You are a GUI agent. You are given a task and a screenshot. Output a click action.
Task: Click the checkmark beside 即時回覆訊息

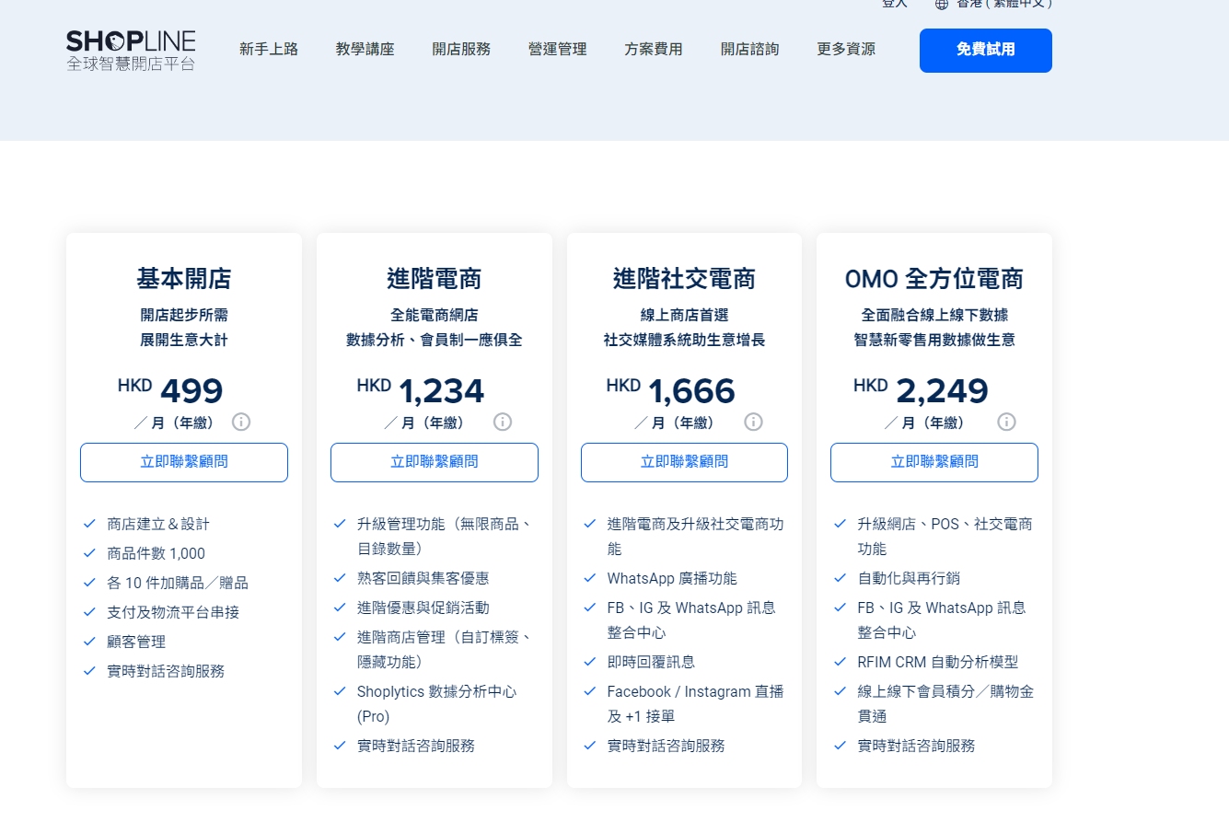(x=589, y=662)
